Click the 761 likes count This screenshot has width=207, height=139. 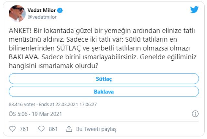[24, 129]
